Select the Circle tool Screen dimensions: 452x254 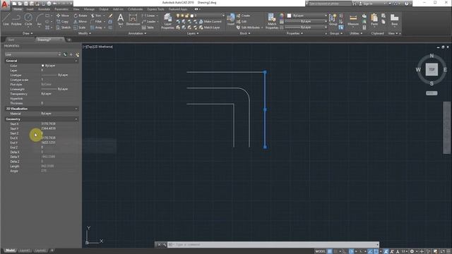pyautogui.click(x=28, y=20)
